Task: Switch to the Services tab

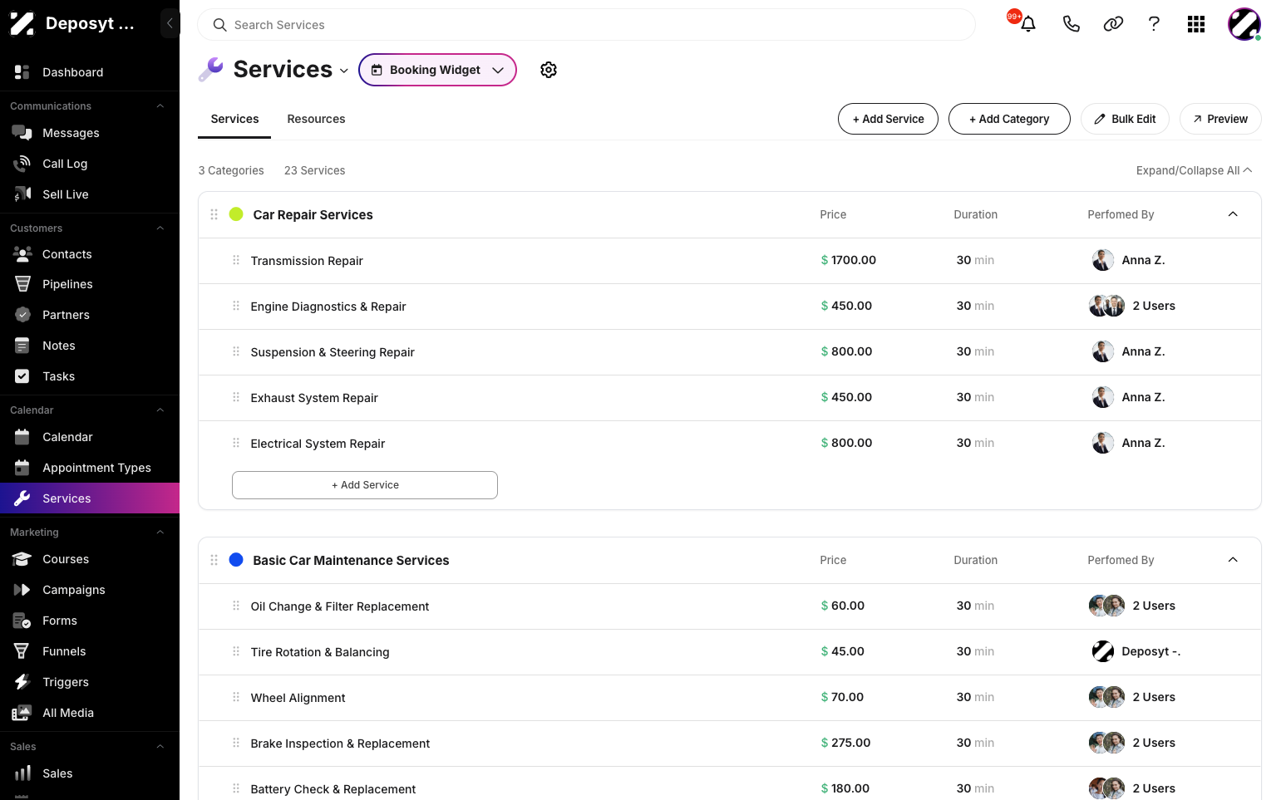Action: (234, 119)
